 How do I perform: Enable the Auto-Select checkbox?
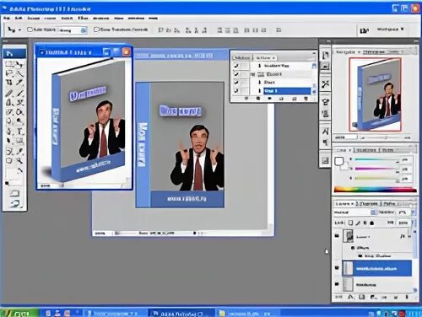coord(30,30)
